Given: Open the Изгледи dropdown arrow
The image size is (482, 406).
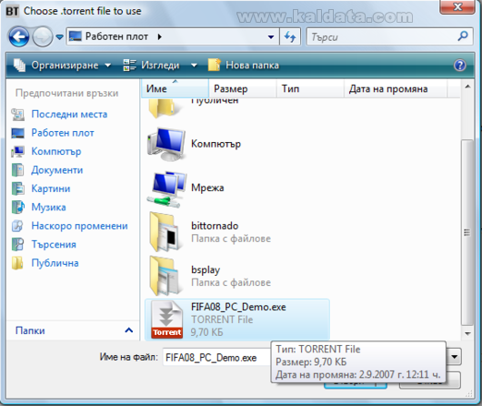Looking at the screenshot, I should [194, 66].
